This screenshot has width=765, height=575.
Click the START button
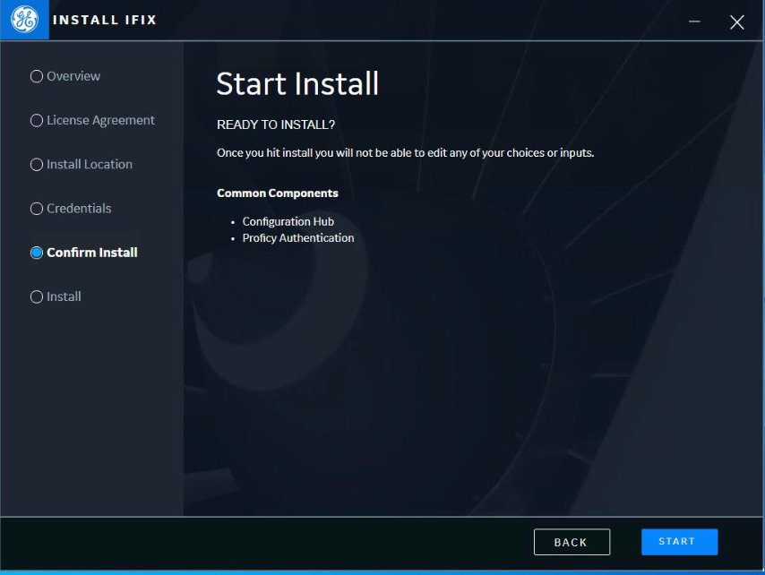coord(679,541)
